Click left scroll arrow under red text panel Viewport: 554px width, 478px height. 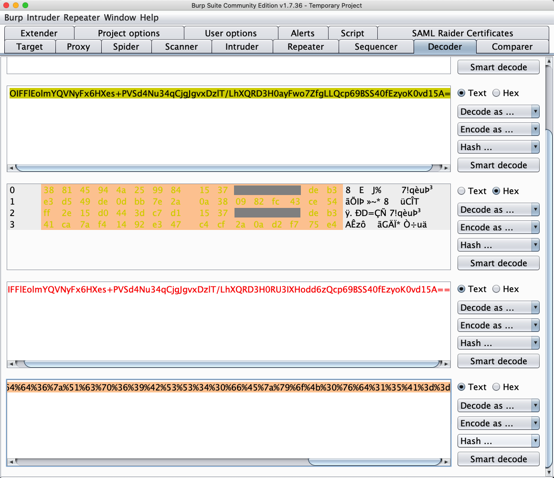click(x=11, y=364)
